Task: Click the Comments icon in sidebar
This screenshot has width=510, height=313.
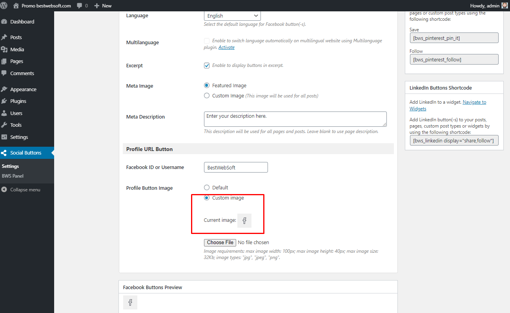Action: (x=4, y=73)
